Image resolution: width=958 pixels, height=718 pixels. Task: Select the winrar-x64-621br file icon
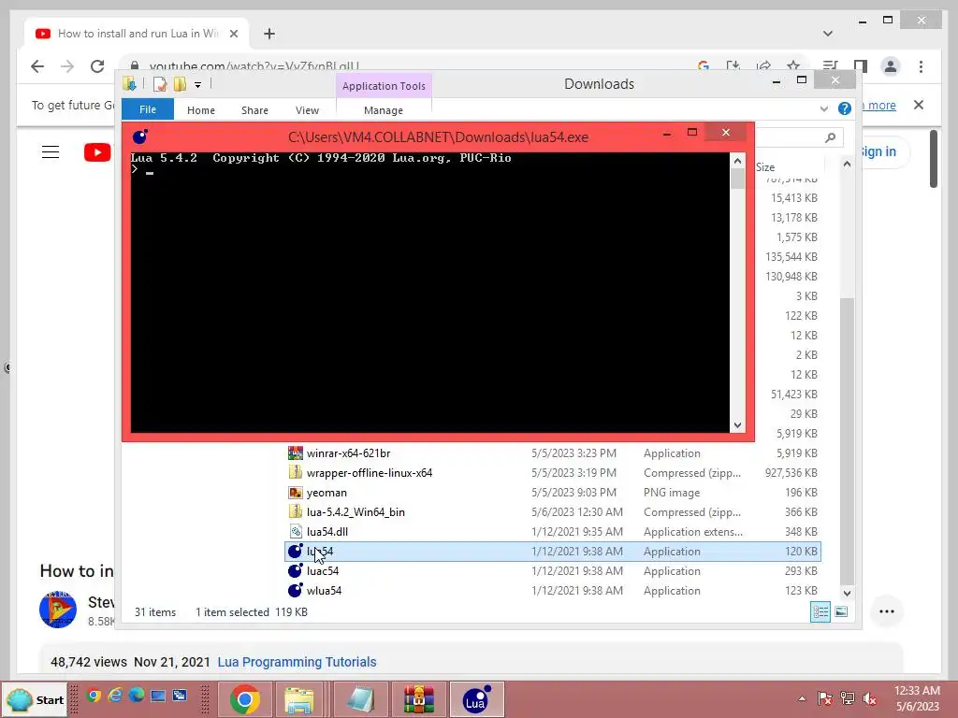[295, 453]
